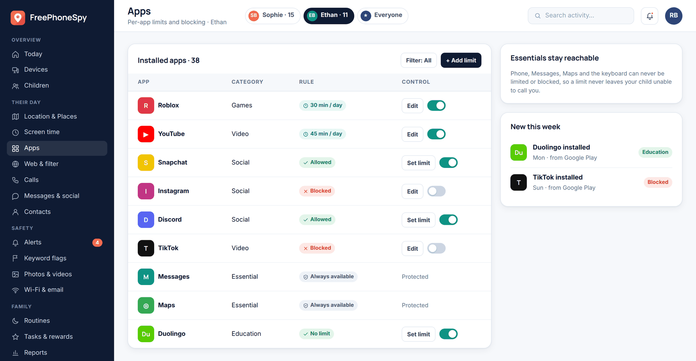Image resolution: width=696 pixels, height=361 pixels.
Task: Click the Screen time clock icon
Action: 15,132
